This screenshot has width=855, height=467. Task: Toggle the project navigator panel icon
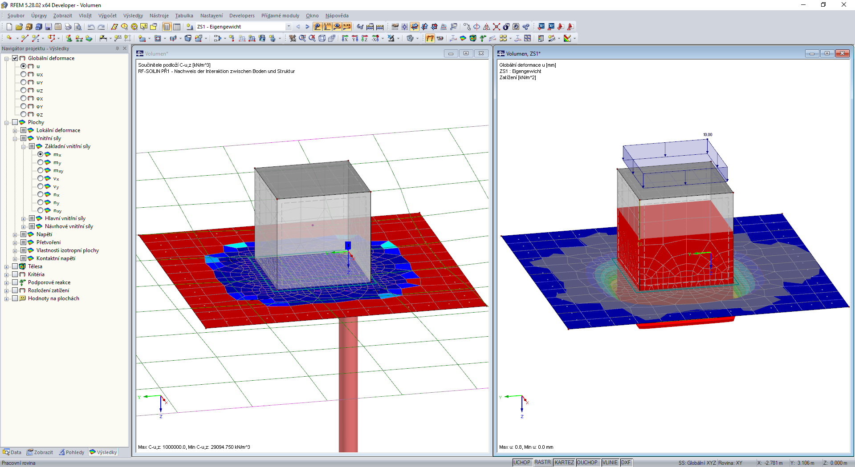pyautogui.click(x=167, y=27)
